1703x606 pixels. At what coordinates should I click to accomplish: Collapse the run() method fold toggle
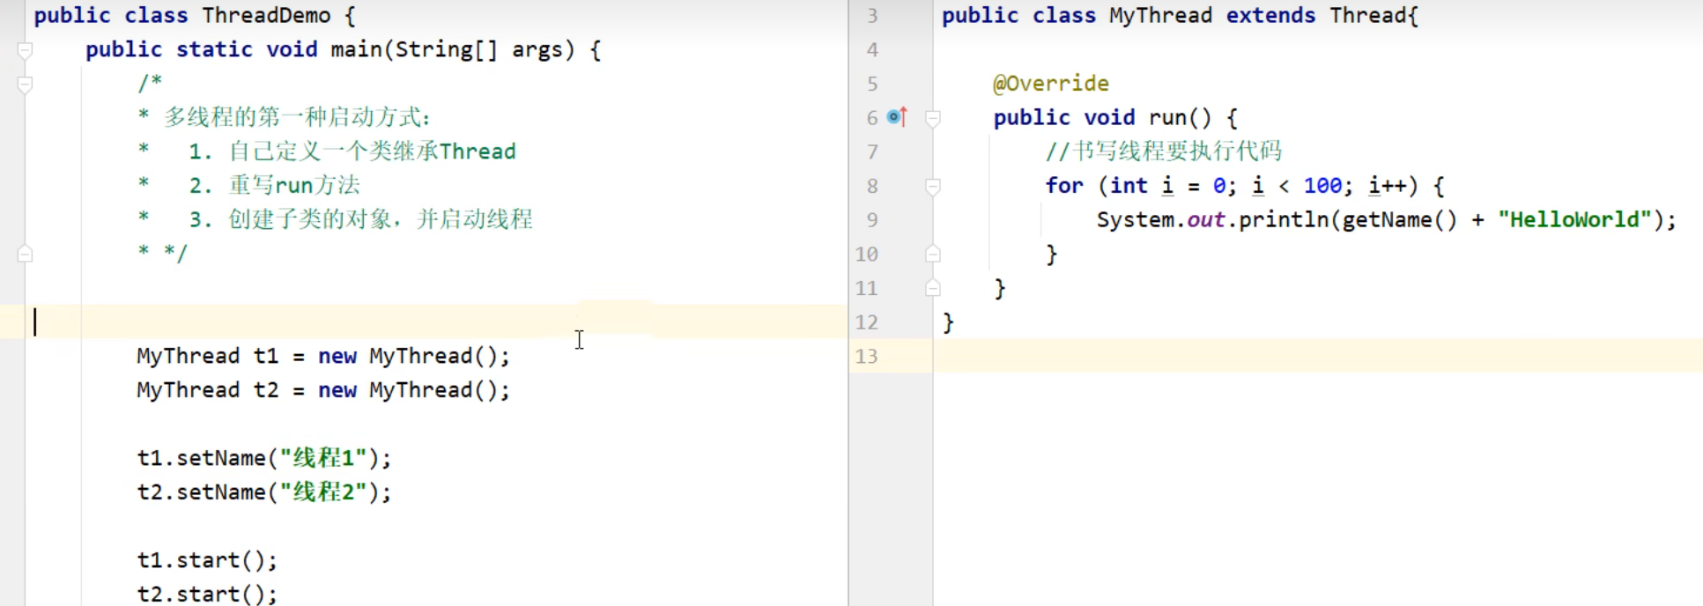pos(933,118)
